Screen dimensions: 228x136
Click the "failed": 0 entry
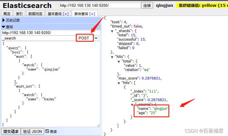coord(126,48)
